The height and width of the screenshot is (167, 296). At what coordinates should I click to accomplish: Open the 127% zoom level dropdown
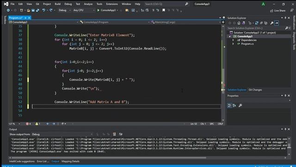pos(14,124)
